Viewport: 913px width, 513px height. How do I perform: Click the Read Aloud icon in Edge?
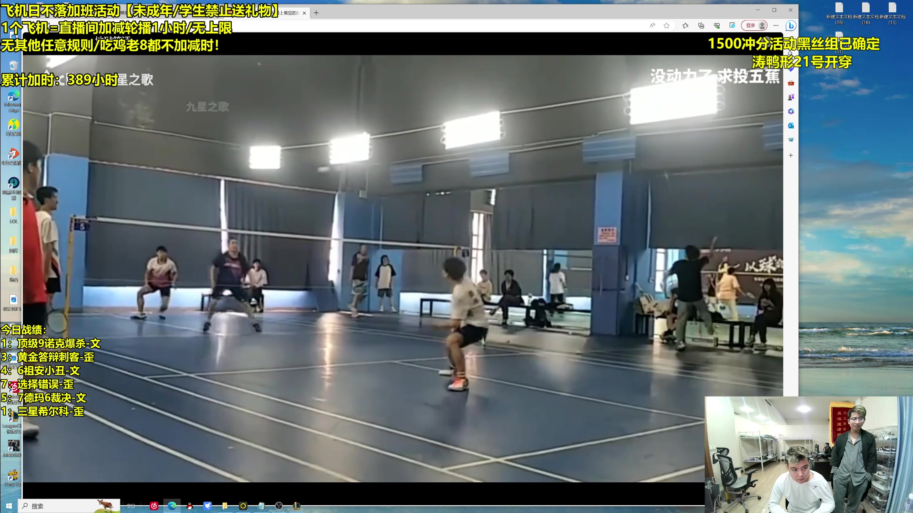[x=652, y=26]
